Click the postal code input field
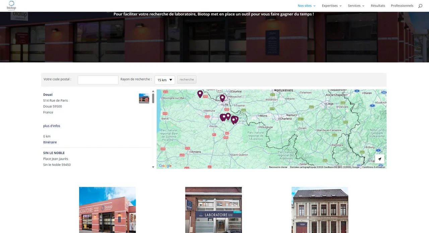The image size is (429, 233). pos(98,80)
